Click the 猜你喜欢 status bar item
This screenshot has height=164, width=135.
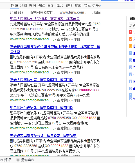26,160
